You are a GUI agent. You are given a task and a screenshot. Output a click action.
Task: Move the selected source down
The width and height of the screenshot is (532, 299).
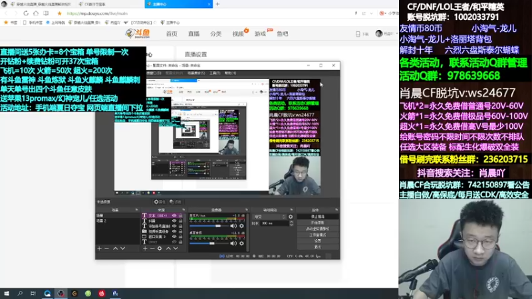176,249
